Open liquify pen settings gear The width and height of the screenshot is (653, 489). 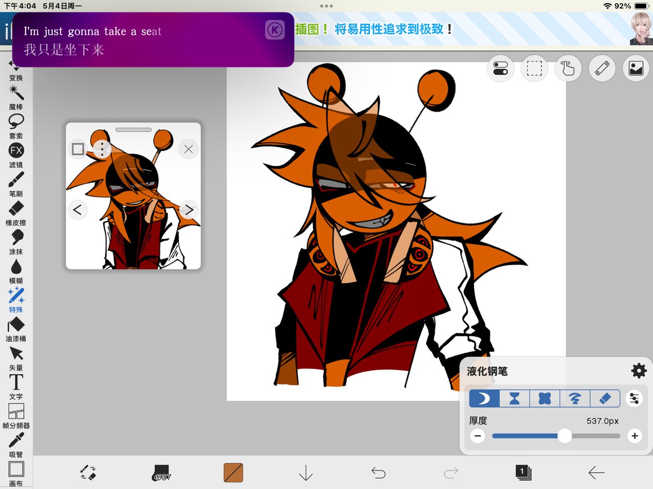coord(639,371)
